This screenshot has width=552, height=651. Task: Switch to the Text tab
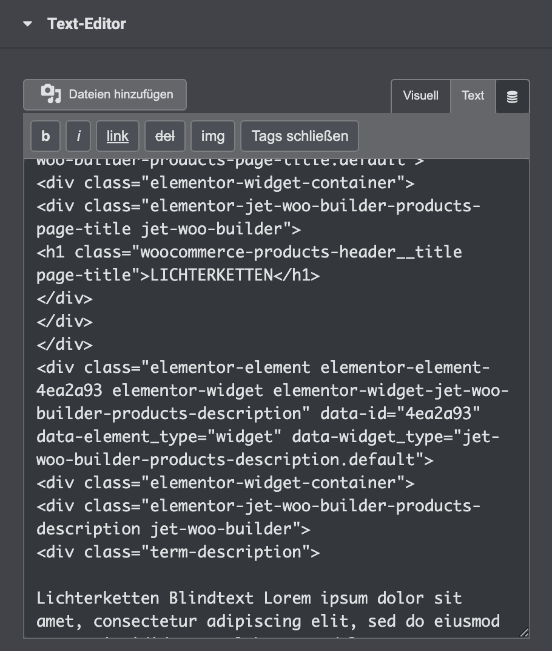(x=473, y=96)
